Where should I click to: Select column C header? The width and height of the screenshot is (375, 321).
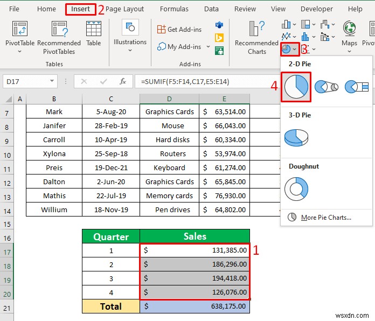click(111, 99)
